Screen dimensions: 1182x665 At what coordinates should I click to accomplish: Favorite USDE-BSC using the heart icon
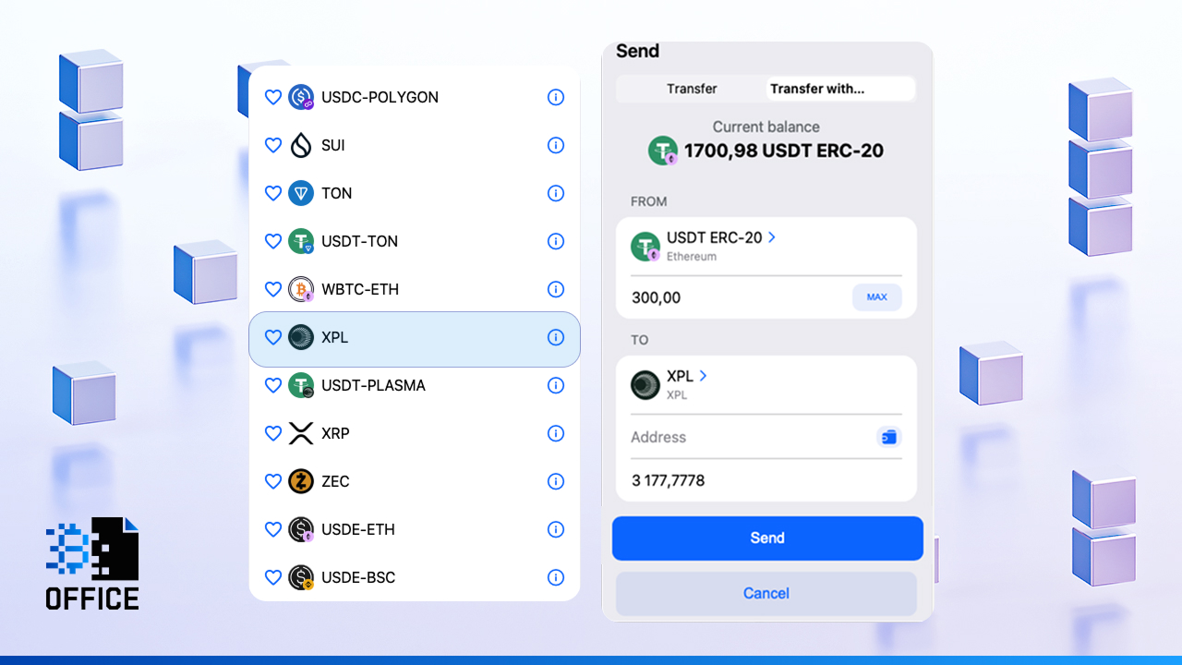273,577
